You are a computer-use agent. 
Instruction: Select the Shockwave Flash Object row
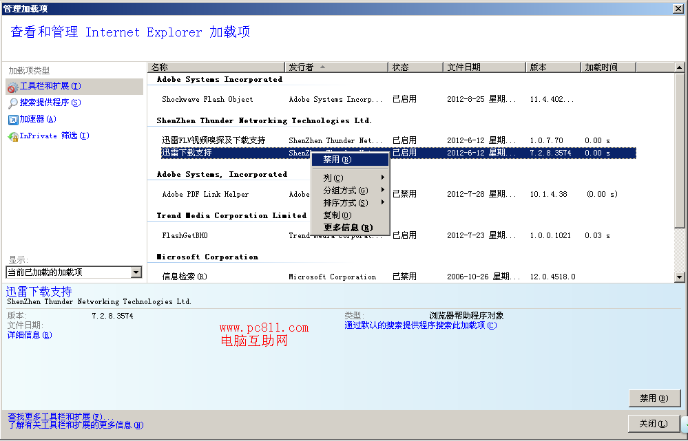point(207,100)
